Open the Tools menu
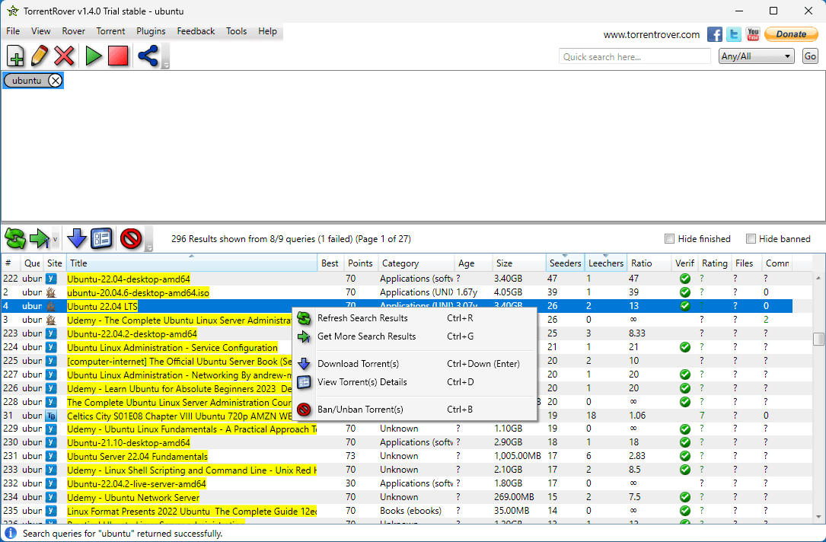This screenshot has height=542, width=826. coord(237,31)
